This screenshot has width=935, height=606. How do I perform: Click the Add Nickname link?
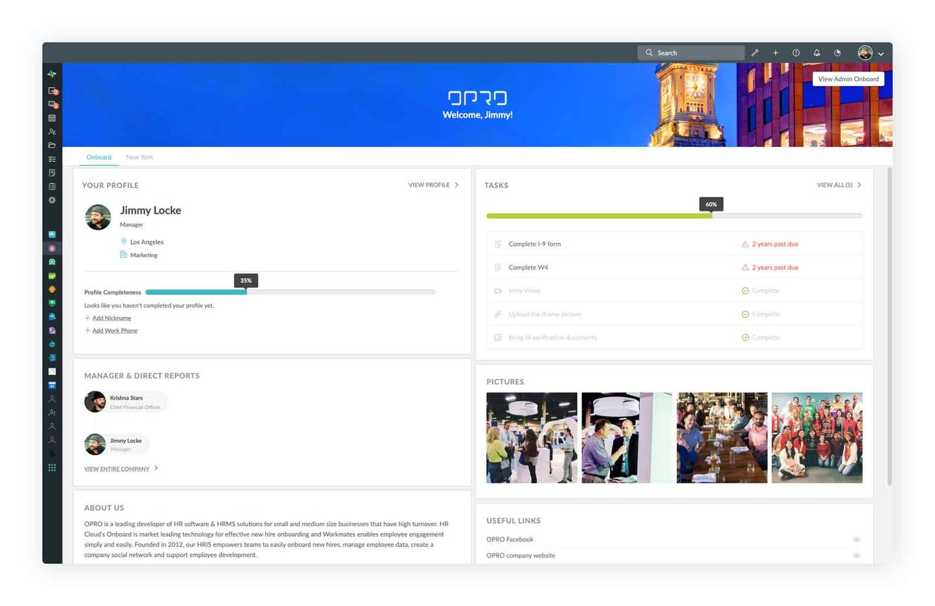111,318
